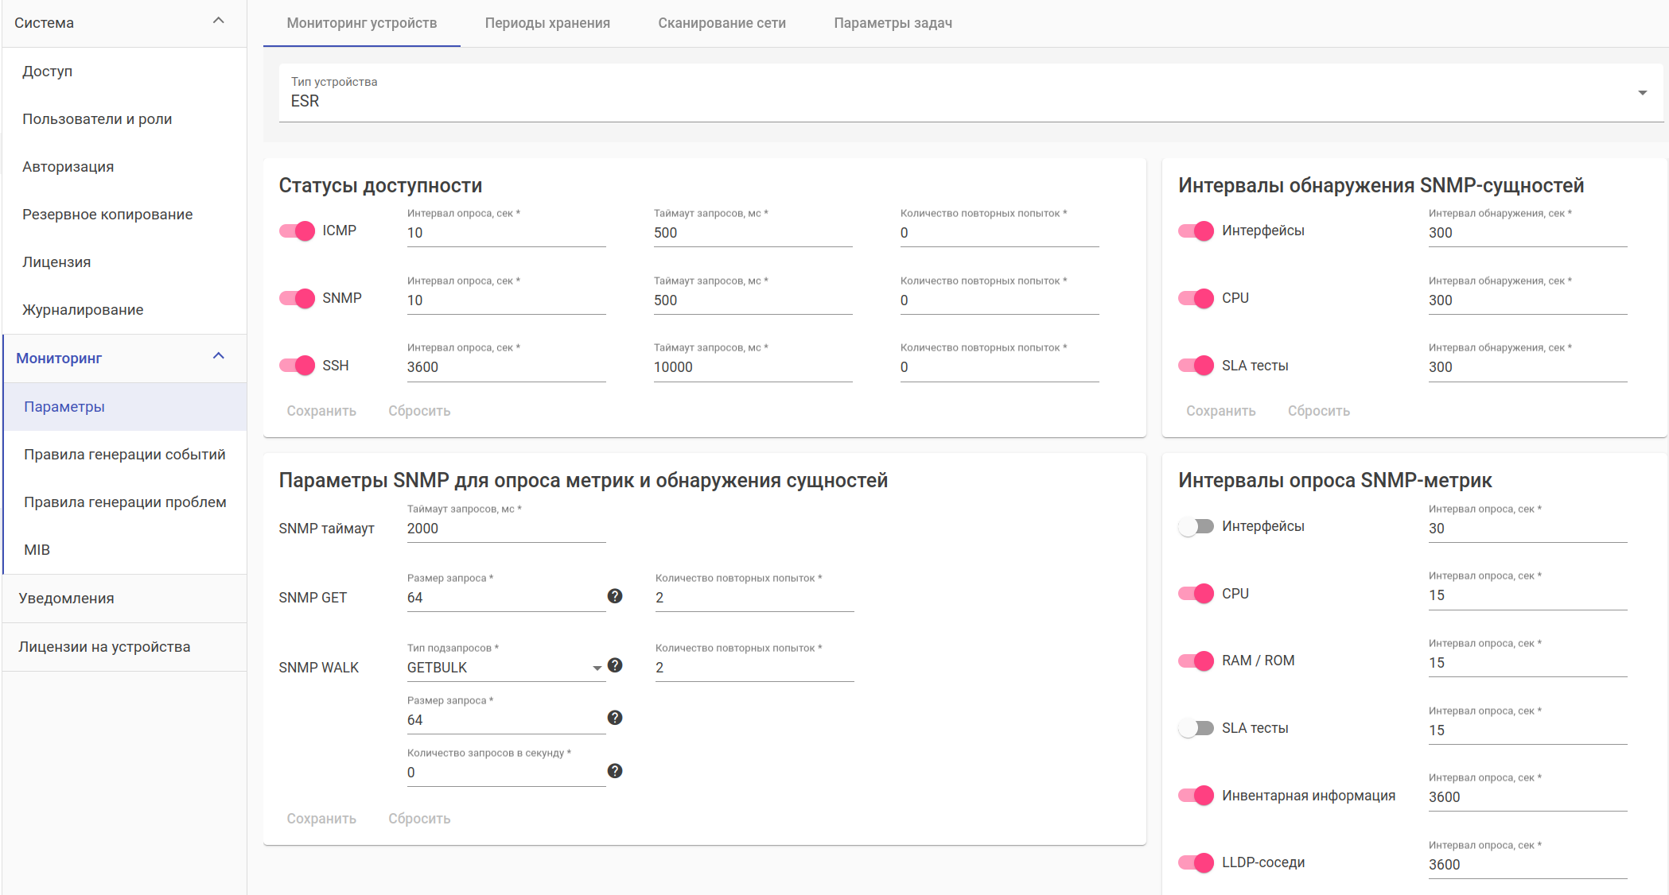
Task: Enable SLA тесты metric polling toggle
Action: pyautogui.click(x=1196, y=728)
